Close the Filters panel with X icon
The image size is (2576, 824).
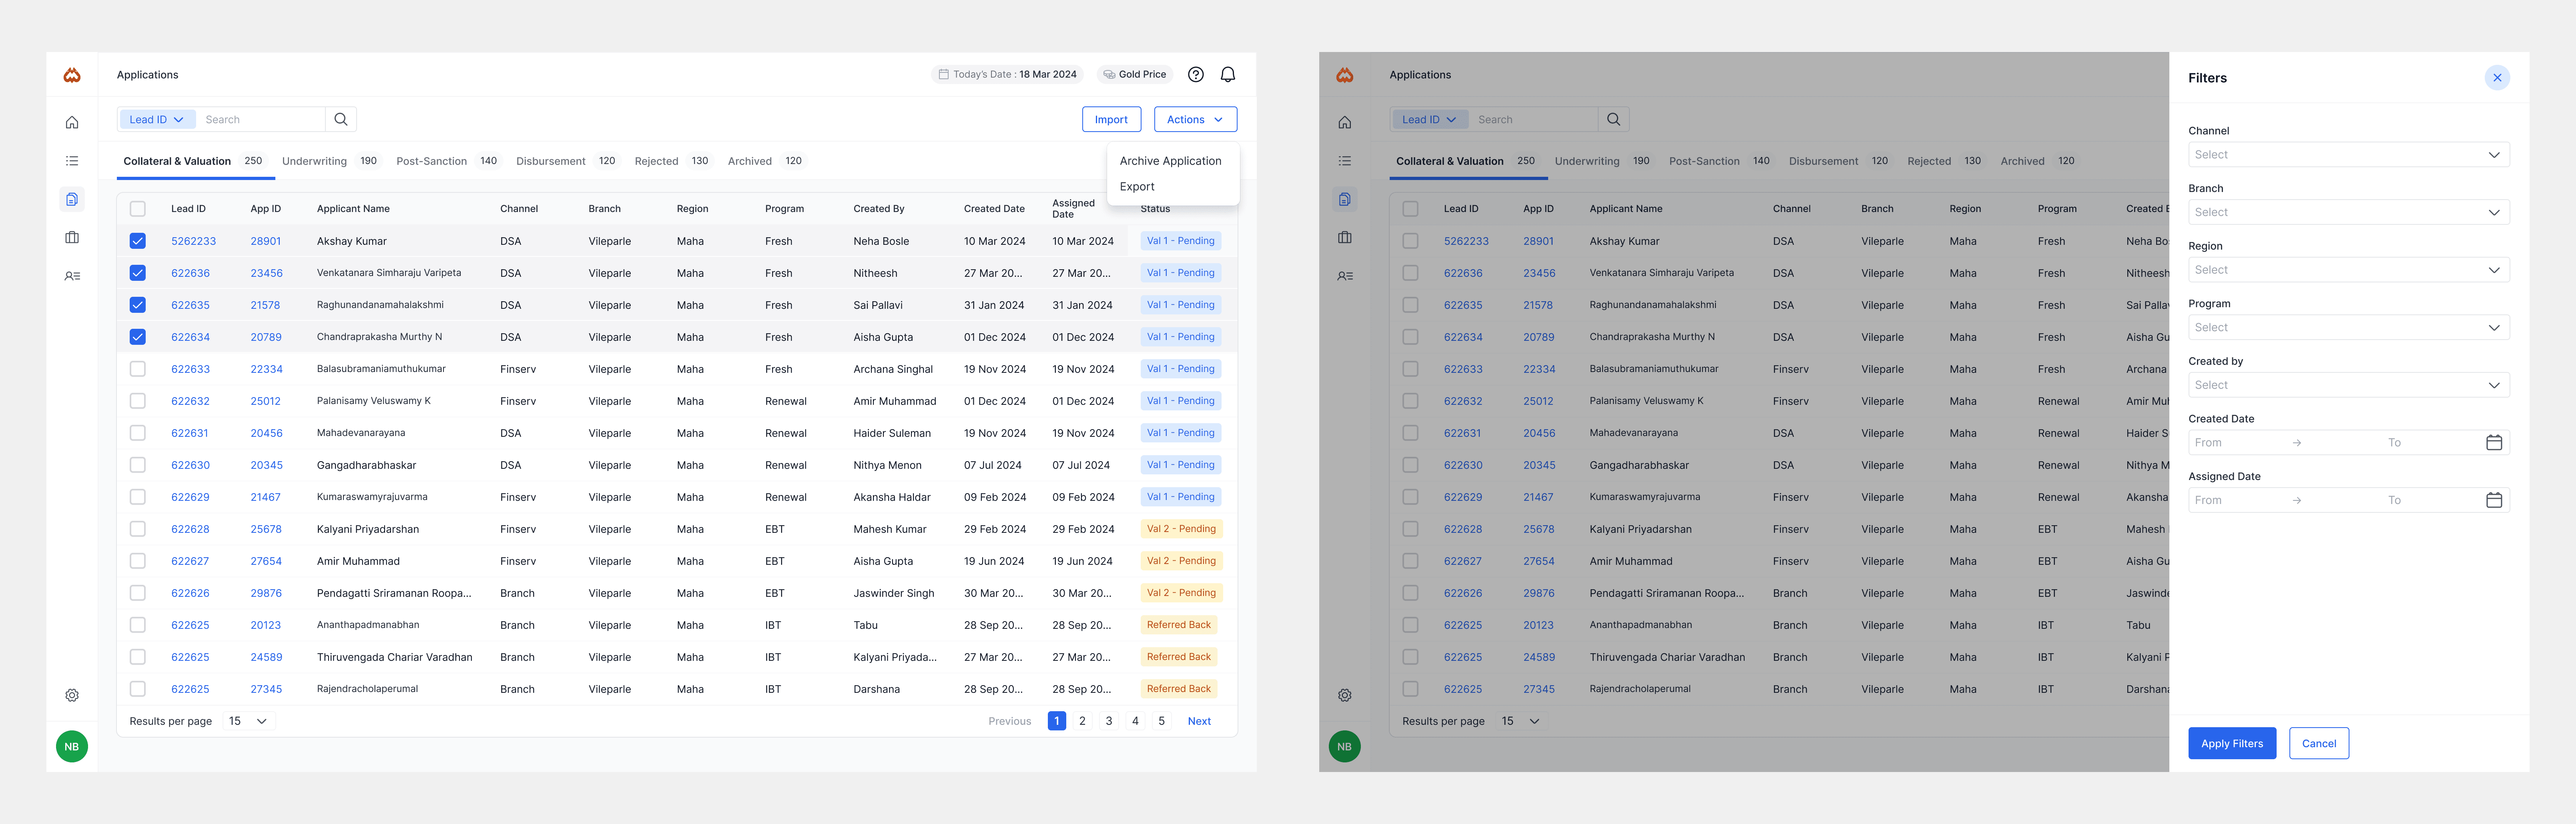[x=2497, y=78]
